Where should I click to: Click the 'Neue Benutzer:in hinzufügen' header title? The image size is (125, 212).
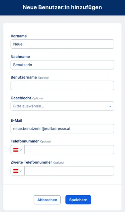point(62,7)
